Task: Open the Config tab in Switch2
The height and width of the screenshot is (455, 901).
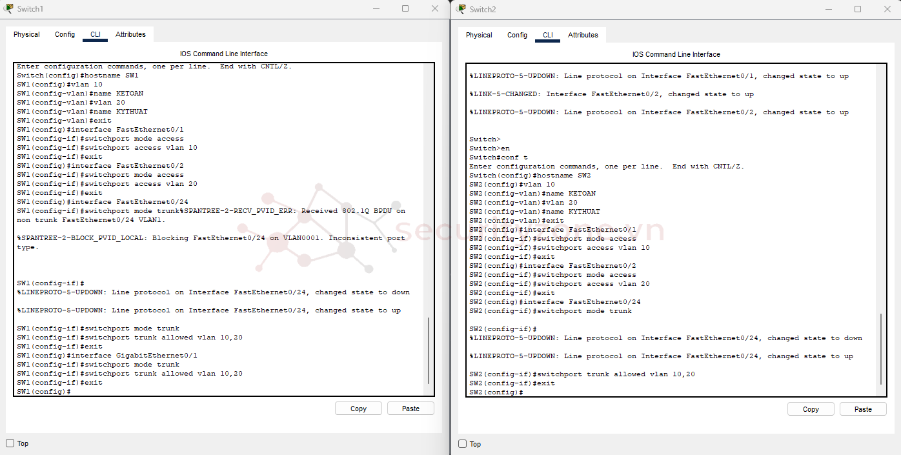Action: 517,35
